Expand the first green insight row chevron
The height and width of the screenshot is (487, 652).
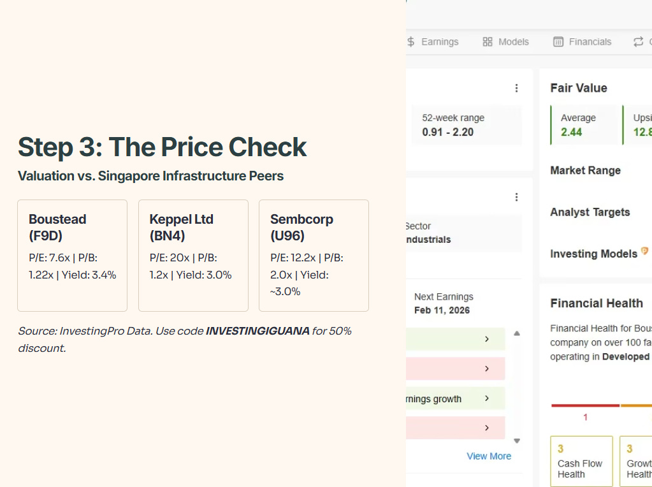(487, 339)
